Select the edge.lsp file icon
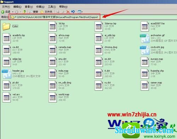177x139 pixels. (7, 62)
